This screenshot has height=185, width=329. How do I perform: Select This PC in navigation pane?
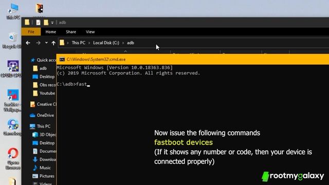click(x=40, y=126)
